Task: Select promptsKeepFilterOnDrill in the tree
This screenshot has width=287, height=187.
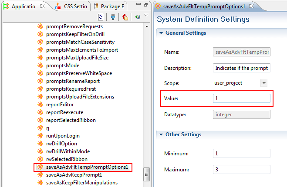Action: coord(75,34)
